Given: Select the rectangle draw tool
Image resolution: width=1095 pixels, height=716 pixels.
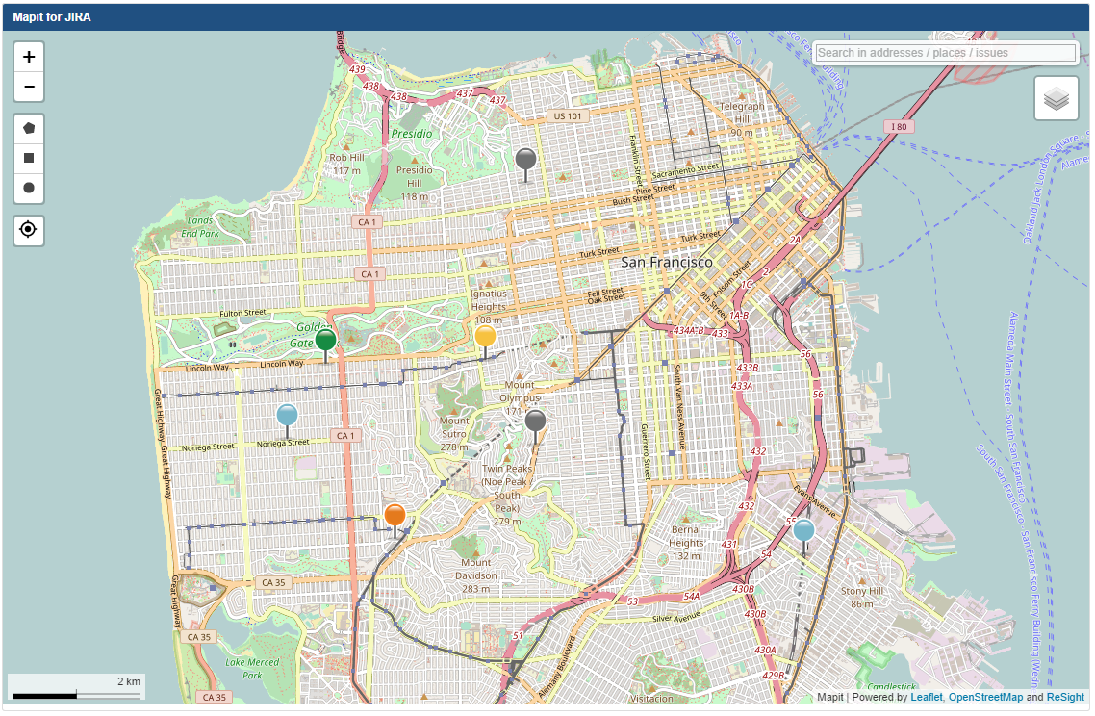Looking at the screenshot, I should coord(29,158).
